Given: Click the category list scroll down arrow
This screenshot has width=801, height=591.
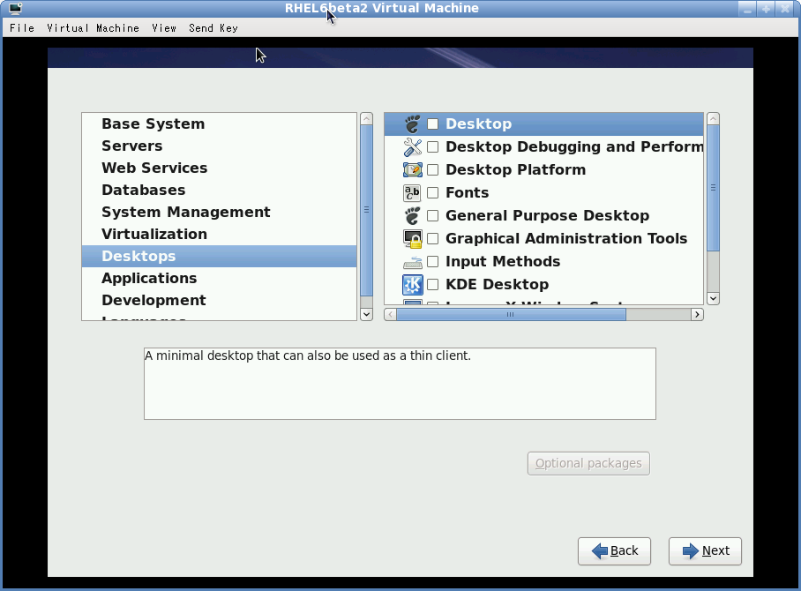Looking at the screenshot, I should tap(366, 314).
